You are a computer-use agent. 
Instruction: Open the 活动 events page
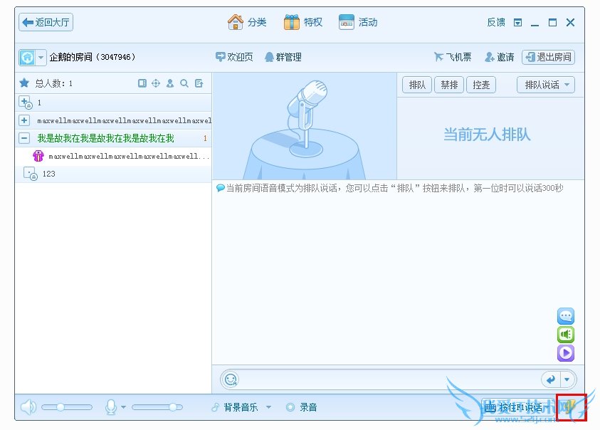(358, 22)
